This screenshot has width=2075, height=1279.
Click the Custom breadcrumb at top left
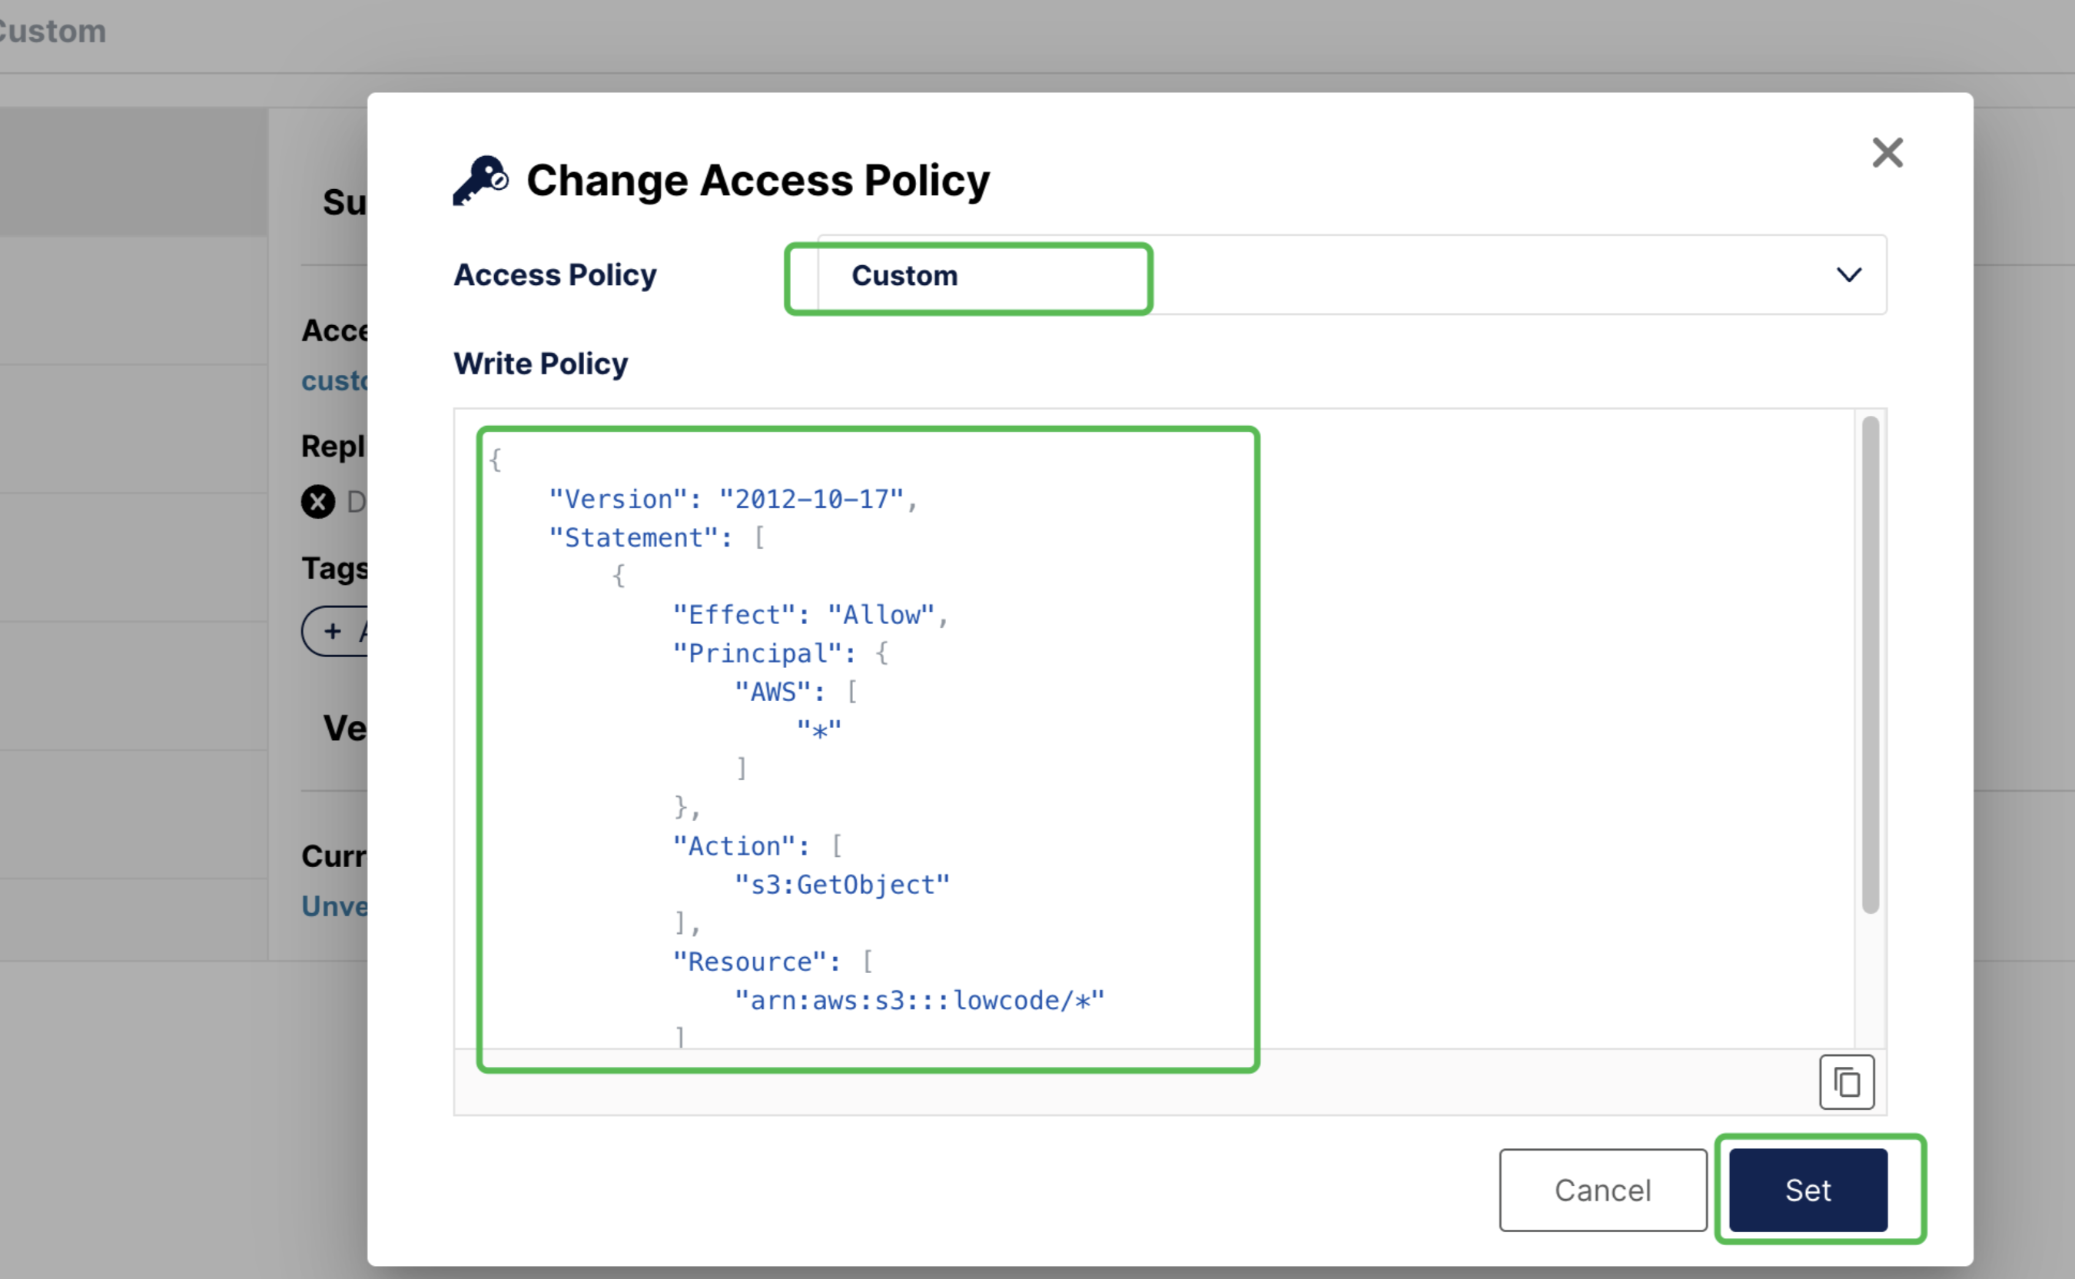pos(52,32)
